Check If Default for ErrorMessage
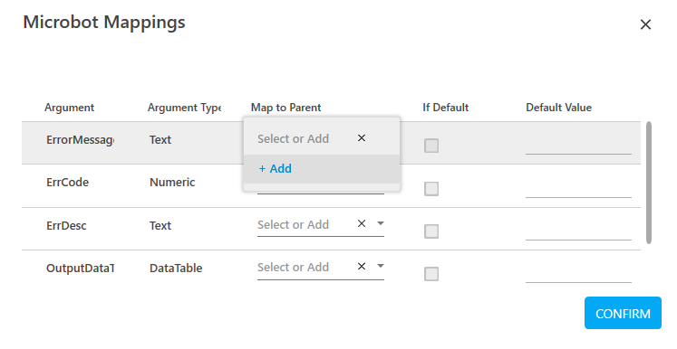677x349 pixels. pyautogui.click(x=431, y=146)
